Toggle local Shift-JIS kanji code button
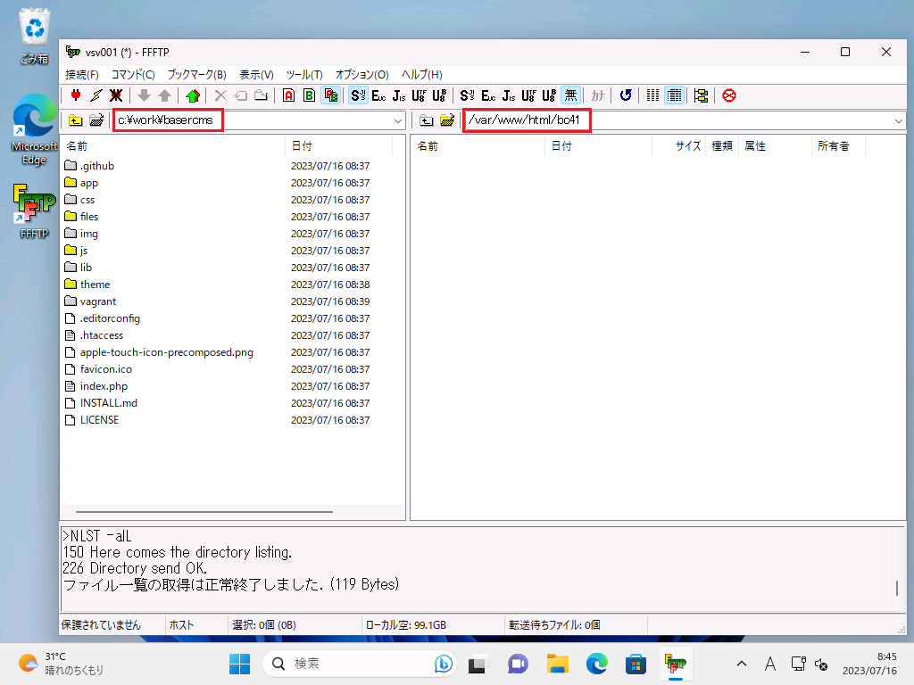 click(358, 95)
